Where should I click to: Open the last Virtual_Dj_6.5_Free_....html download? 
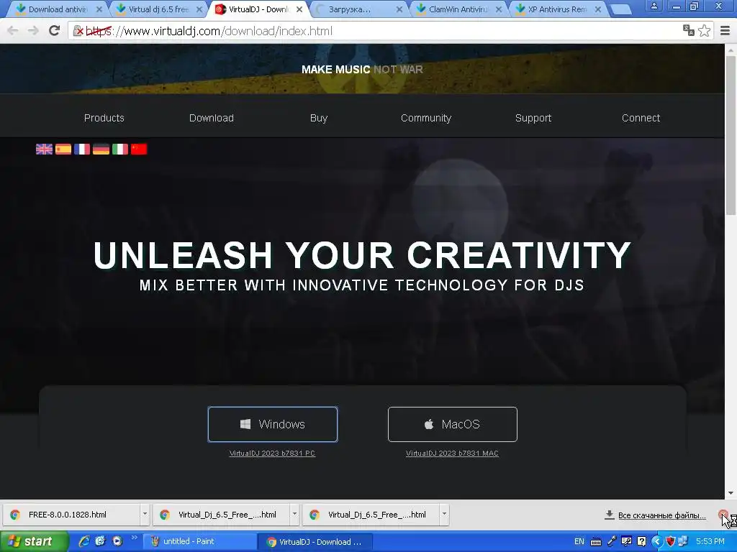371,515
